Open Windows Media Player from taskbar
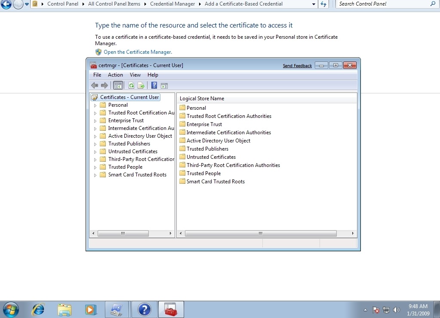Image resolution: width=440 pixels, height=318 pixels. (x=90, y=309)
